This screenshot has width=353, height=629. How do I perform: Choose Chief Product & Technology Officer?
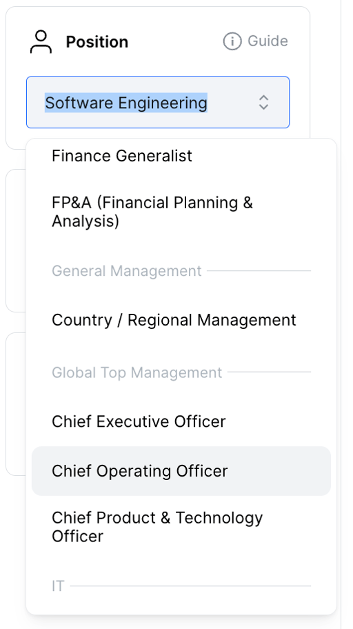click(x=181, y=527)
